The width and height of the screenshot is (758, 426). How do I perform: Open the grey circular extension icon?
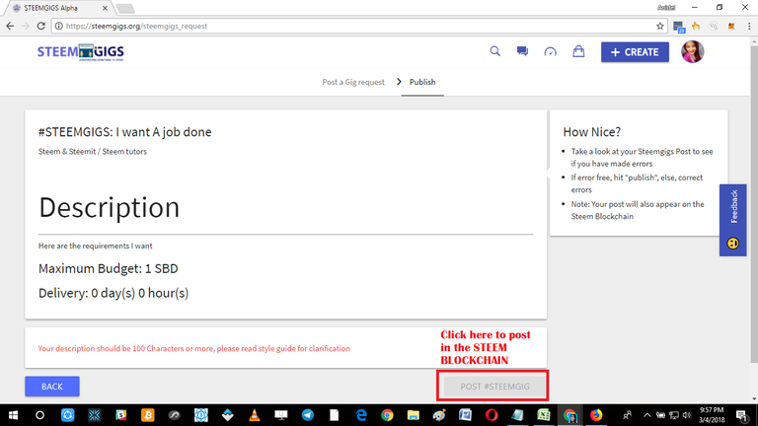(x=714, y=26)
